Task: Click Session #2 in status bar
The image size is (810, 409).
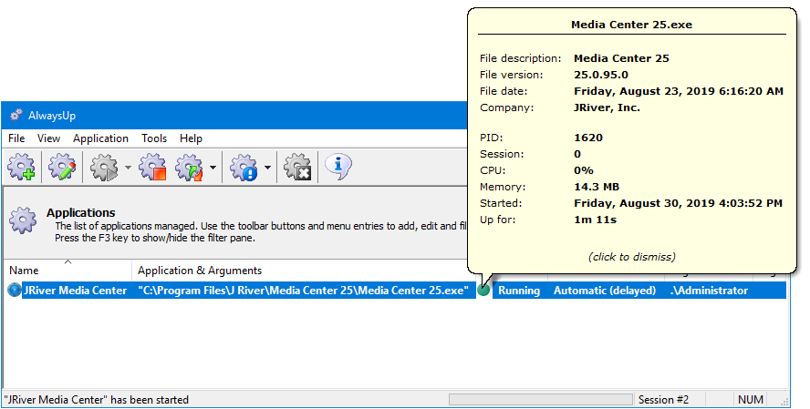Action: (x=663, y=400)
